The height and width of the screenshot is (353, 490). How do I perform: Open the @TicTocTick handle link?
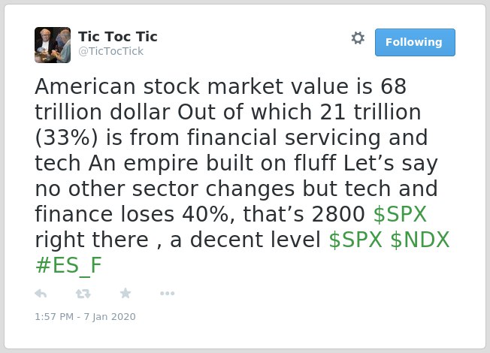tap(111, 51)
